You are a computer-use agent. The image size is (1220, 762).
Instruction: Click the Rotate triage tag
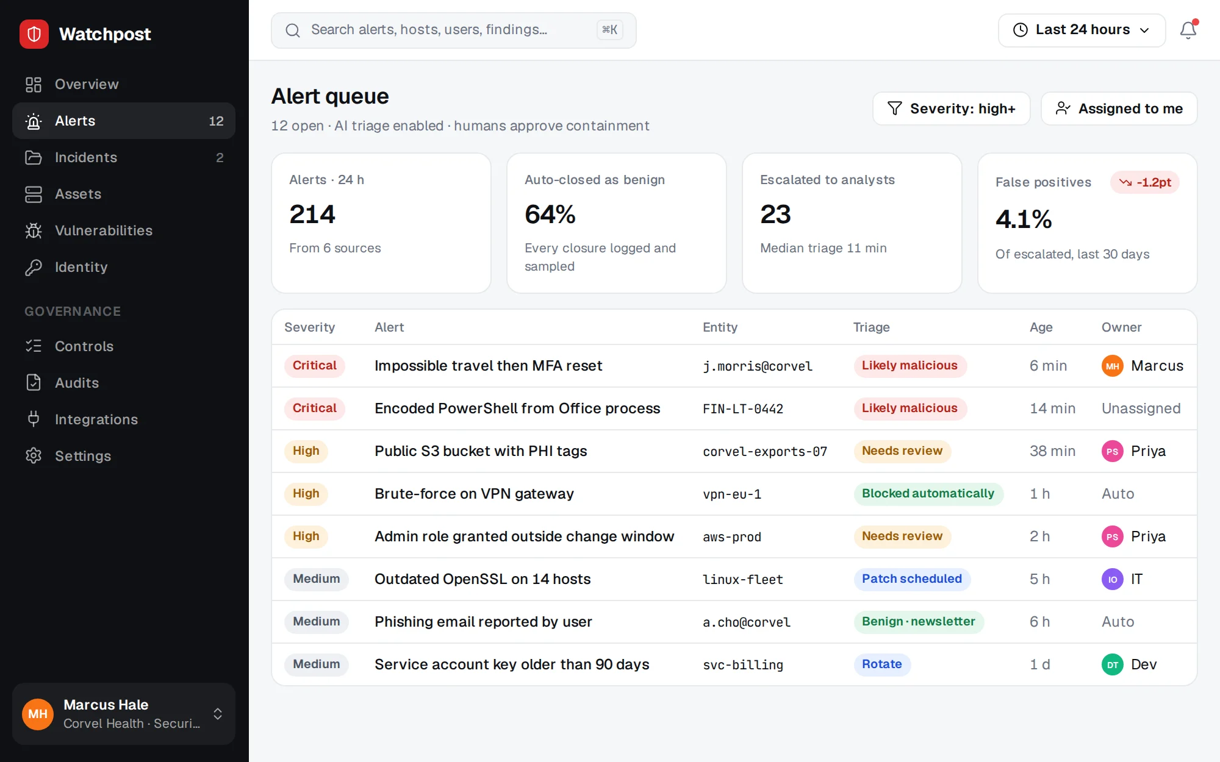click(x=882, y=664)
